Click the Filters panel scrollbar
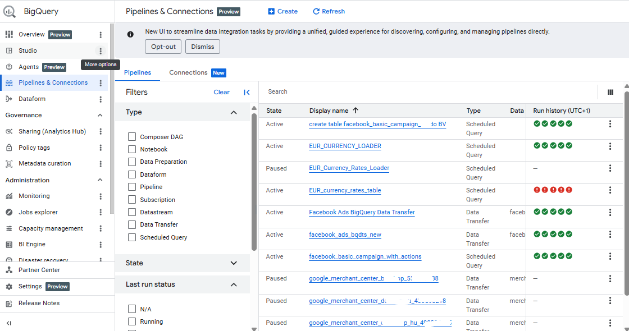 tap(254, 182)
